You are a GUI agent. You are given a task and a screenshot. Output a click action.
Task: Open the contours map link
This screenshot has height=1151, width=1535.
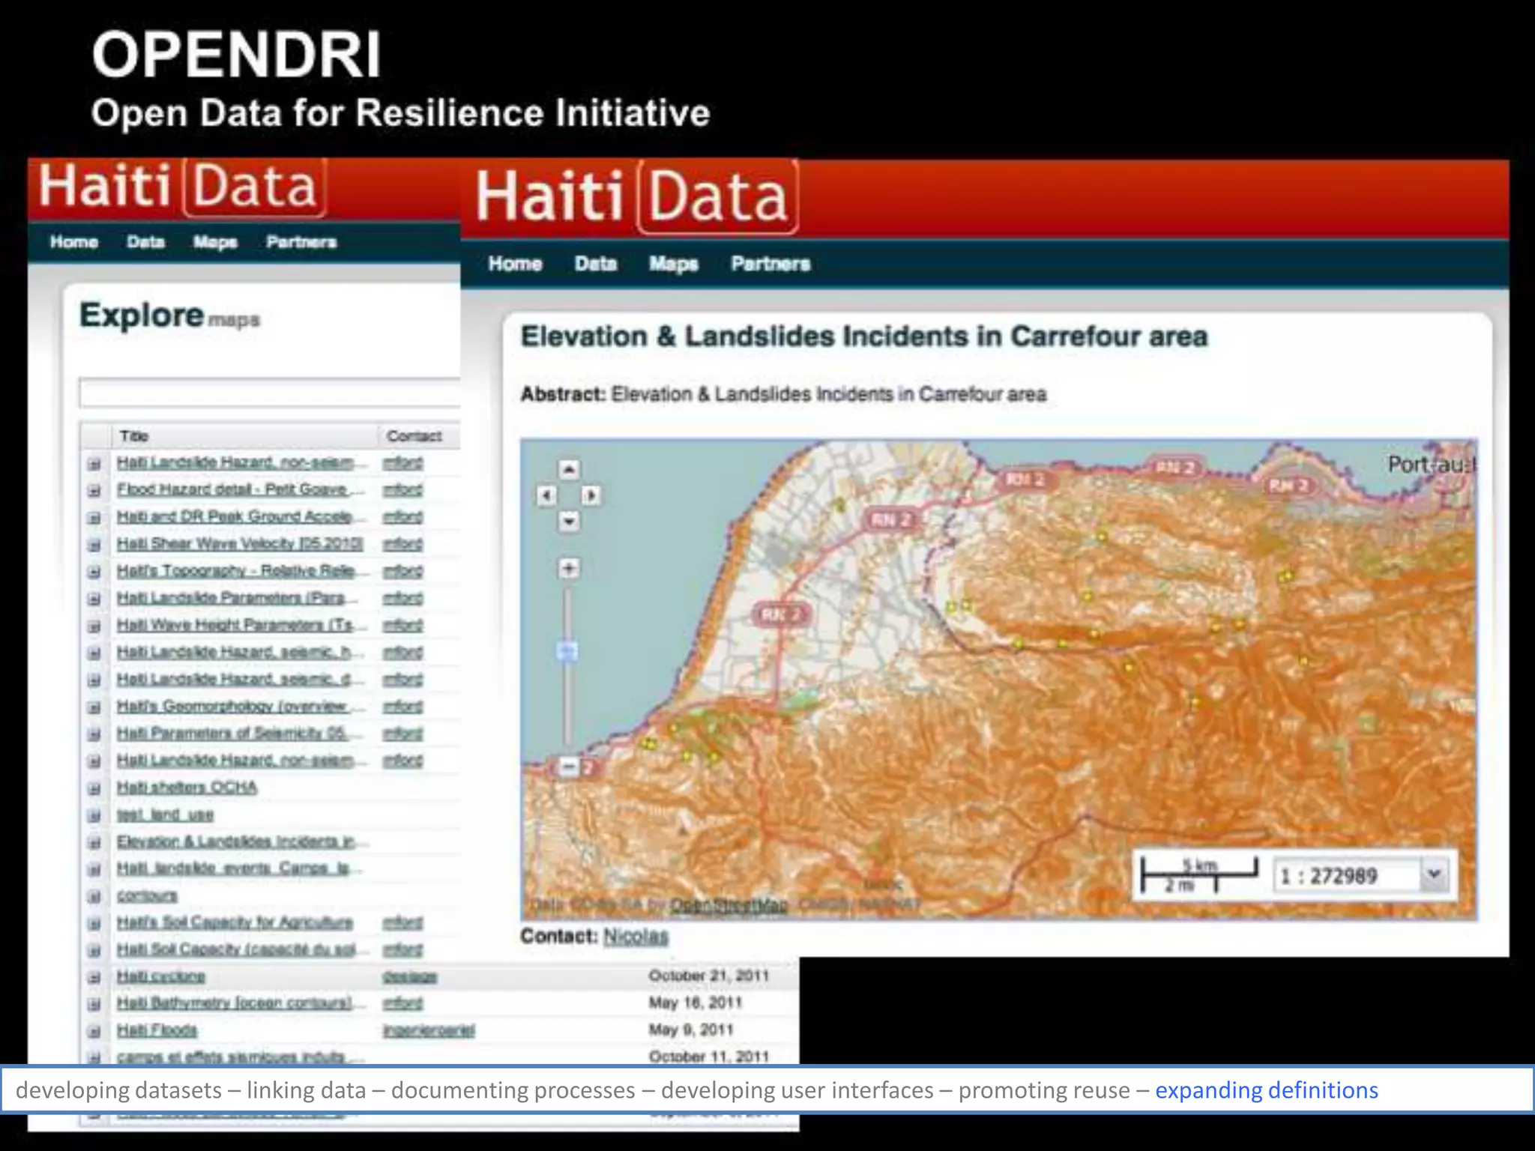tap(147, 895)
